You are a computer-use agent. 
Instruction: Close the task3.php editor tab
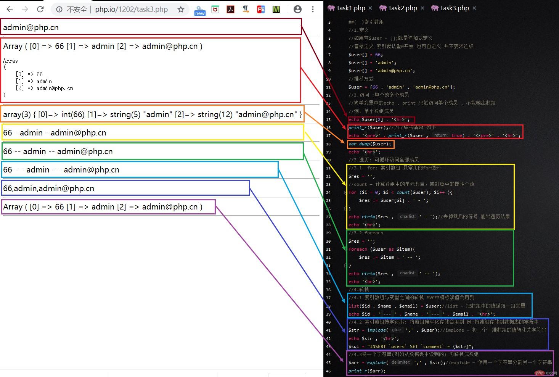coord(474,8)
